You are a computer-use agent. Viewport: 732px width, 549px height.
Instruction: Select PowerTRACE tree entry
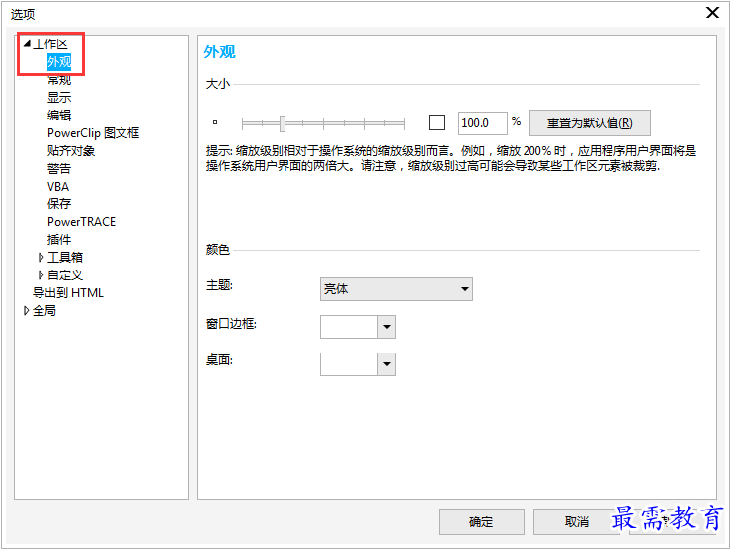(x=82, y=221)
